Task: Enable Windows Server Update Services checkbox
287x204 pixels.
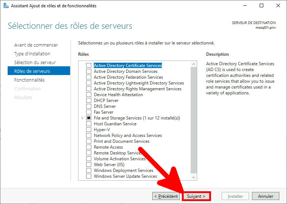Action: pyautogui.click(x=89, y=176)
